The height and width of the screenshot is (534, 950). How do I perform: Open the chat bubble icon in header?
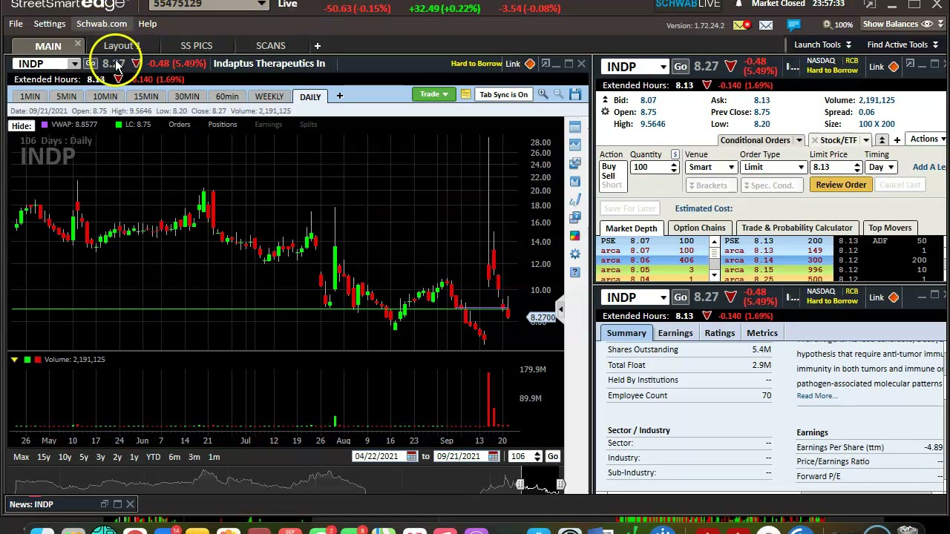tap(794, 25)
